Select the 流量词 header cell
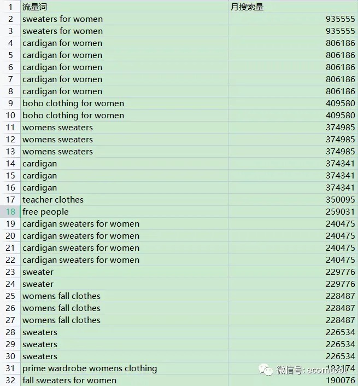358x386 pixels. 124,7
